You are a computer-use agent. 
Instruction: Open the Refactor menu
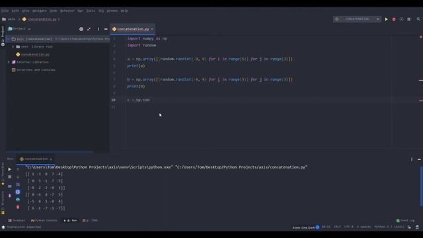[x=67, y=11]
